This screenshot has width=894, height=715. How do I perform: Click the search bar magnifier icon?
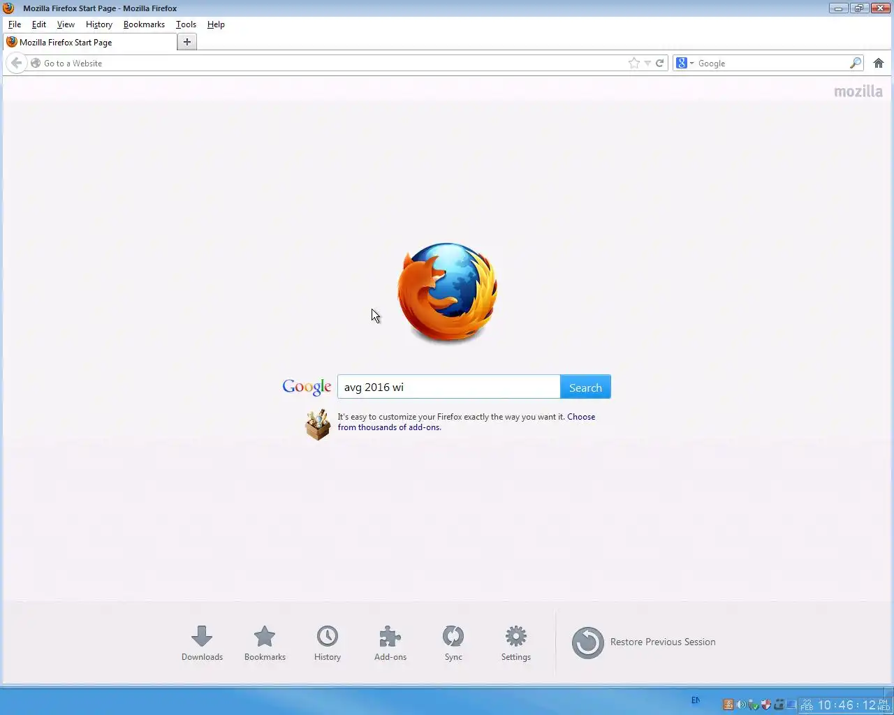pyautogui.click(x=856, y=63)
